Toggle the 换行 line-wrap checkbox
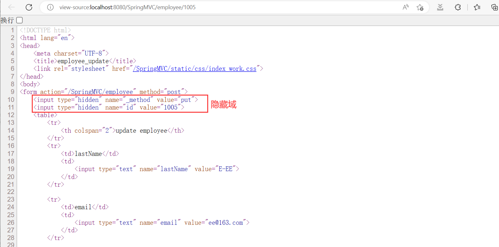This screenshot has width=499, height=247. [19, 20]
